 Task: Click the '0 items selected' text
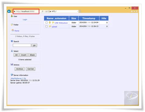click(25, 60)
